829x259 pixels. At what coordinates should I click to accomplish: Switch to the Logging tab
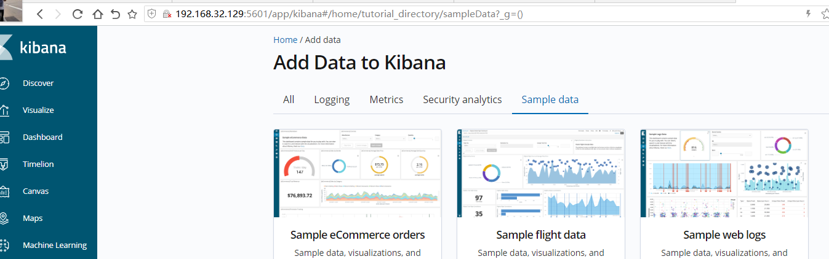pyautogui.click(x=332, y=99)
